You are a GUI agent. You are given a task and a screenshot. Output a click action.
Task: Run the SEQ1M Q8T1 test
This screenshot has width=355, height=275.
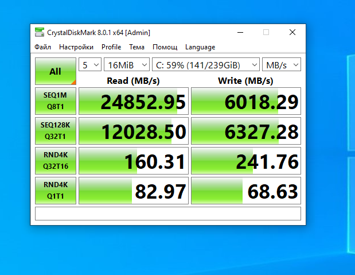point(56,101)
